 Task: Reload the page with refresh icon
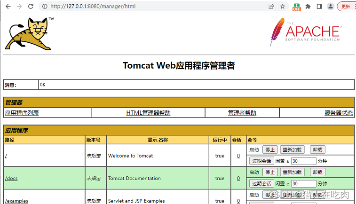31,7
